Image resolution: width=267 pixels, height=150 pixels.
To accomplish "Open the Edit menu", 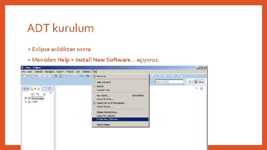I will [30, 72].
